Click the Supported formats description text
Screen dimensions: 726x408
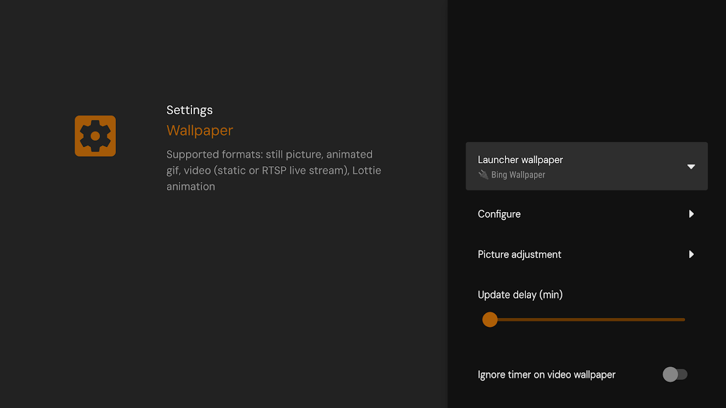pyautogui.click(x=274, y=170)
